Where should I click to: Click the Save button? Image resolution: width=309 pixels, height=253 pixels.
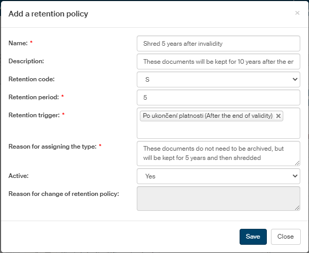pyautogui.click(x=253, y=237)
